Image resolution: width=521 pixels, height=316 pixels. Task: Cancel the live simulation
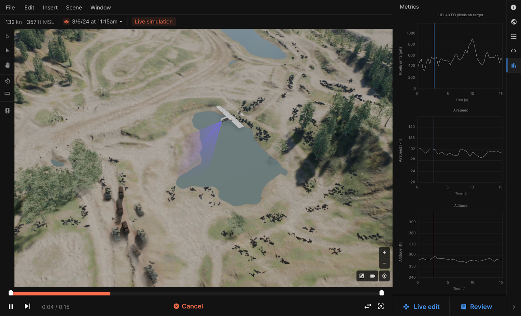point(188,306)
